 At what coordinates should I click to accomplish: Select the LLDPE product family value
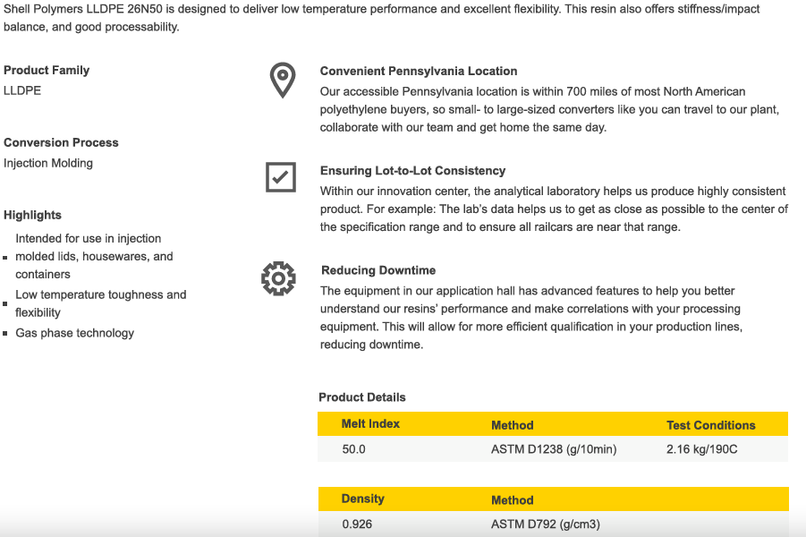tap(22, 90)
